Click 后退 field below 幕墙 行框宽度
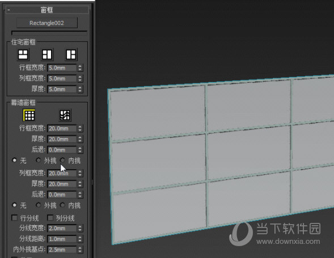334x258 pixels. (62, 150)
